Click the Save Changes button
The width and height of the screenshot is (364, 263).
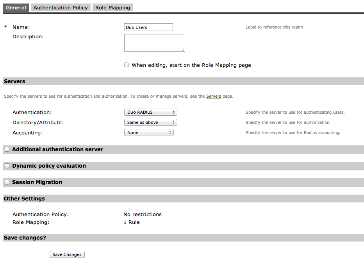click(x=67, y=254)
